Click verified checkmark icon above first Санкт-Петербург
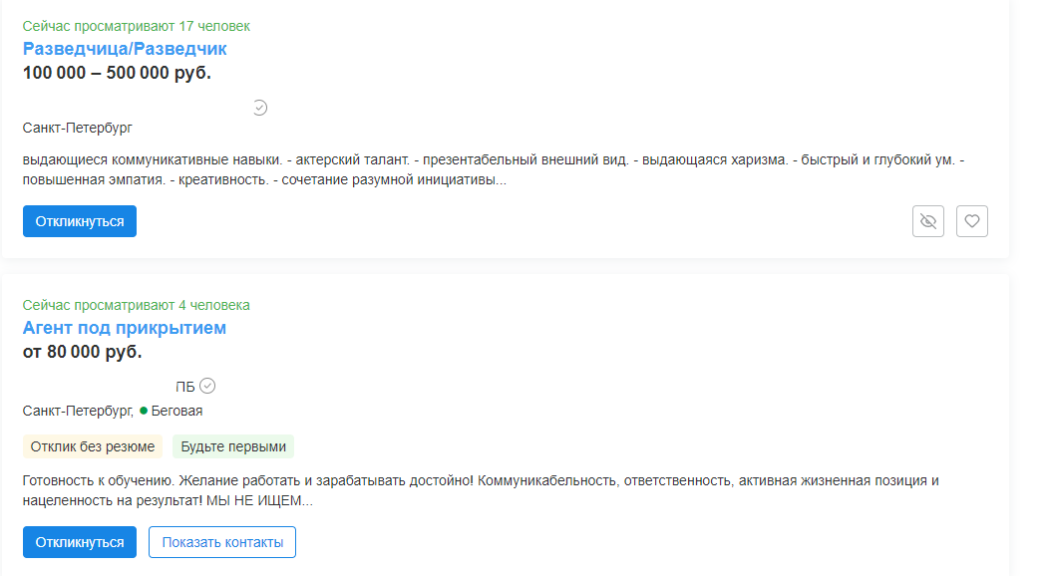Viewport: 1046px width, 576px height. [x=260, y=108]
